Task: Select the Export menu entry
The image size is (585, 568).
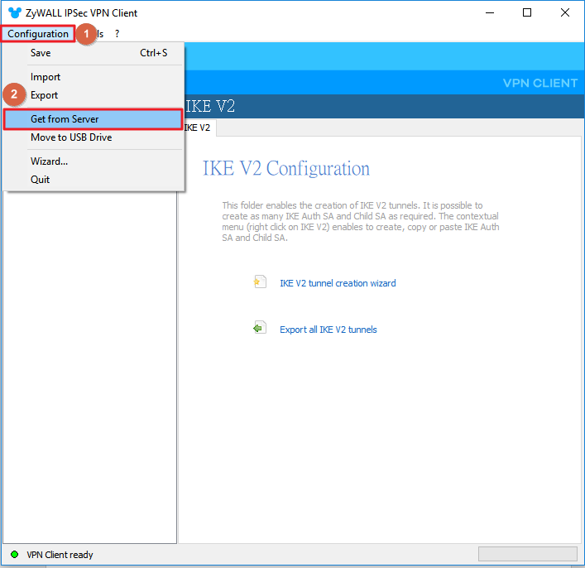Action: (x=94, y=95)
